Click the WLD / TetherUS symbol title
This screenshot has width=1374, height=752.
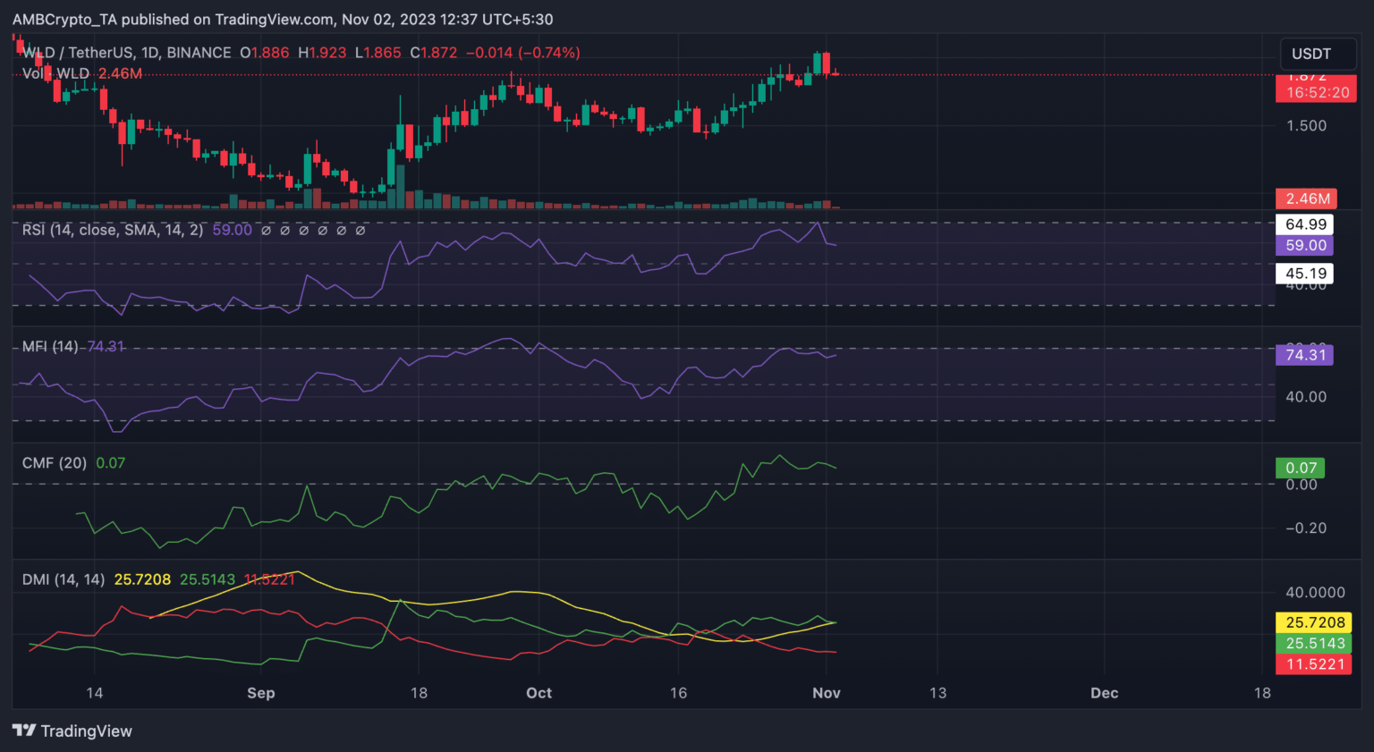click(x=127, y=53)
